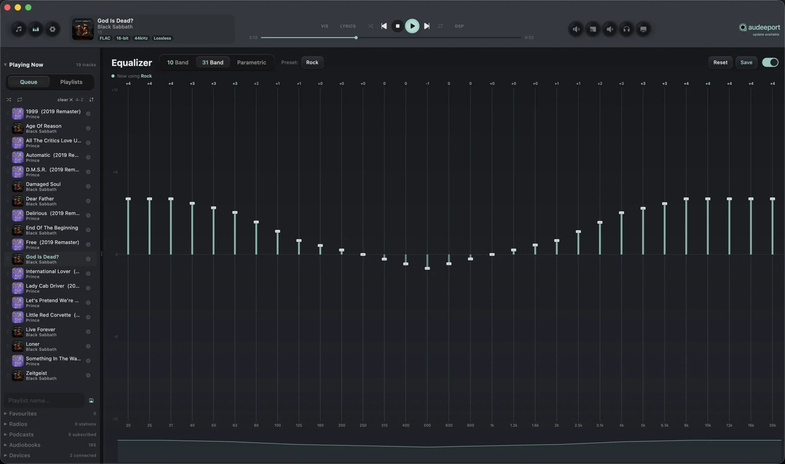
Task: Open the LYRICS view
Action: (x=348, y=26)
